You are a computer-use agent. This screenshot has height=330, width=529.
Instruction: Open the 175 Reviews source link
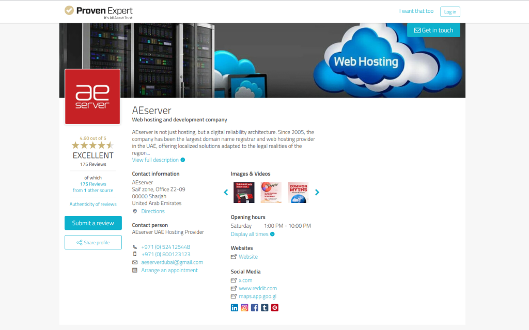click(x=93, y=184)
